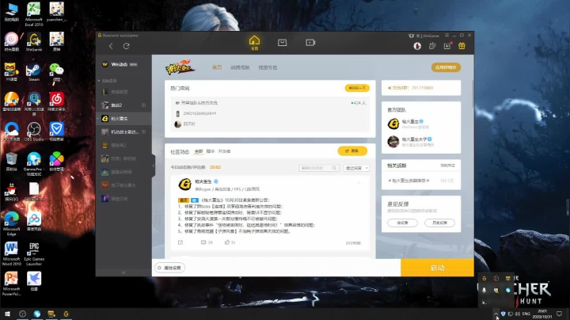
Task: Open Microsoft Excel 2010 desktop shortcut
Action: point(34,14)
